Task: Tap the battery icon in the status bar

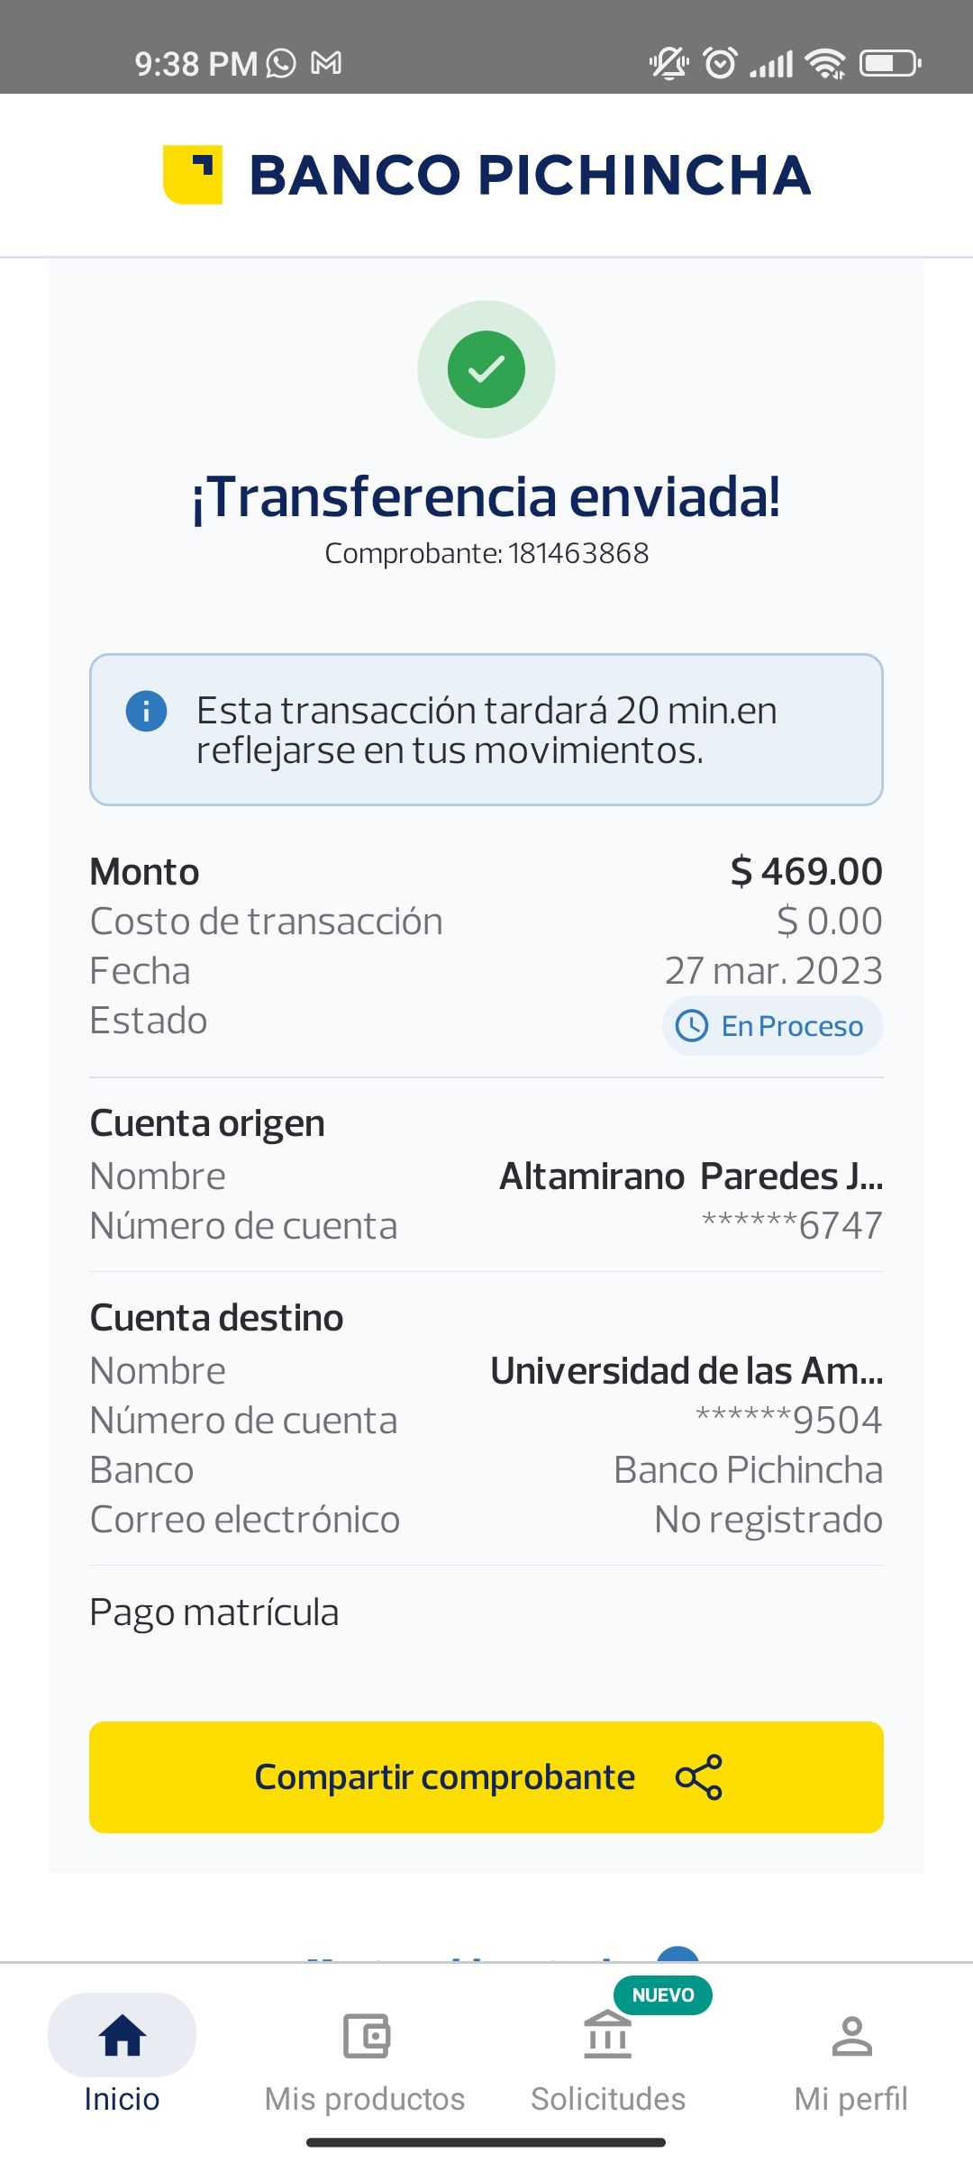Action: tap(890, 63)
